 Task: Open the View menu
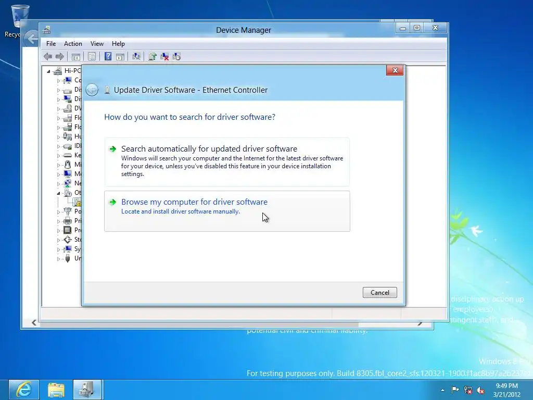[97, 44]
